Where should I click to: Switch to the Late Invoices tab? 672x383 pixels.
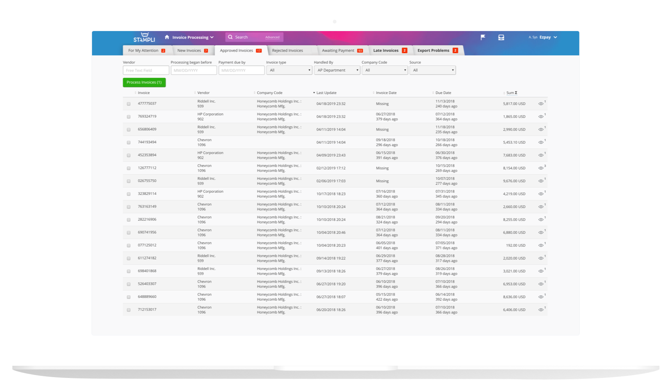[389, 50]
